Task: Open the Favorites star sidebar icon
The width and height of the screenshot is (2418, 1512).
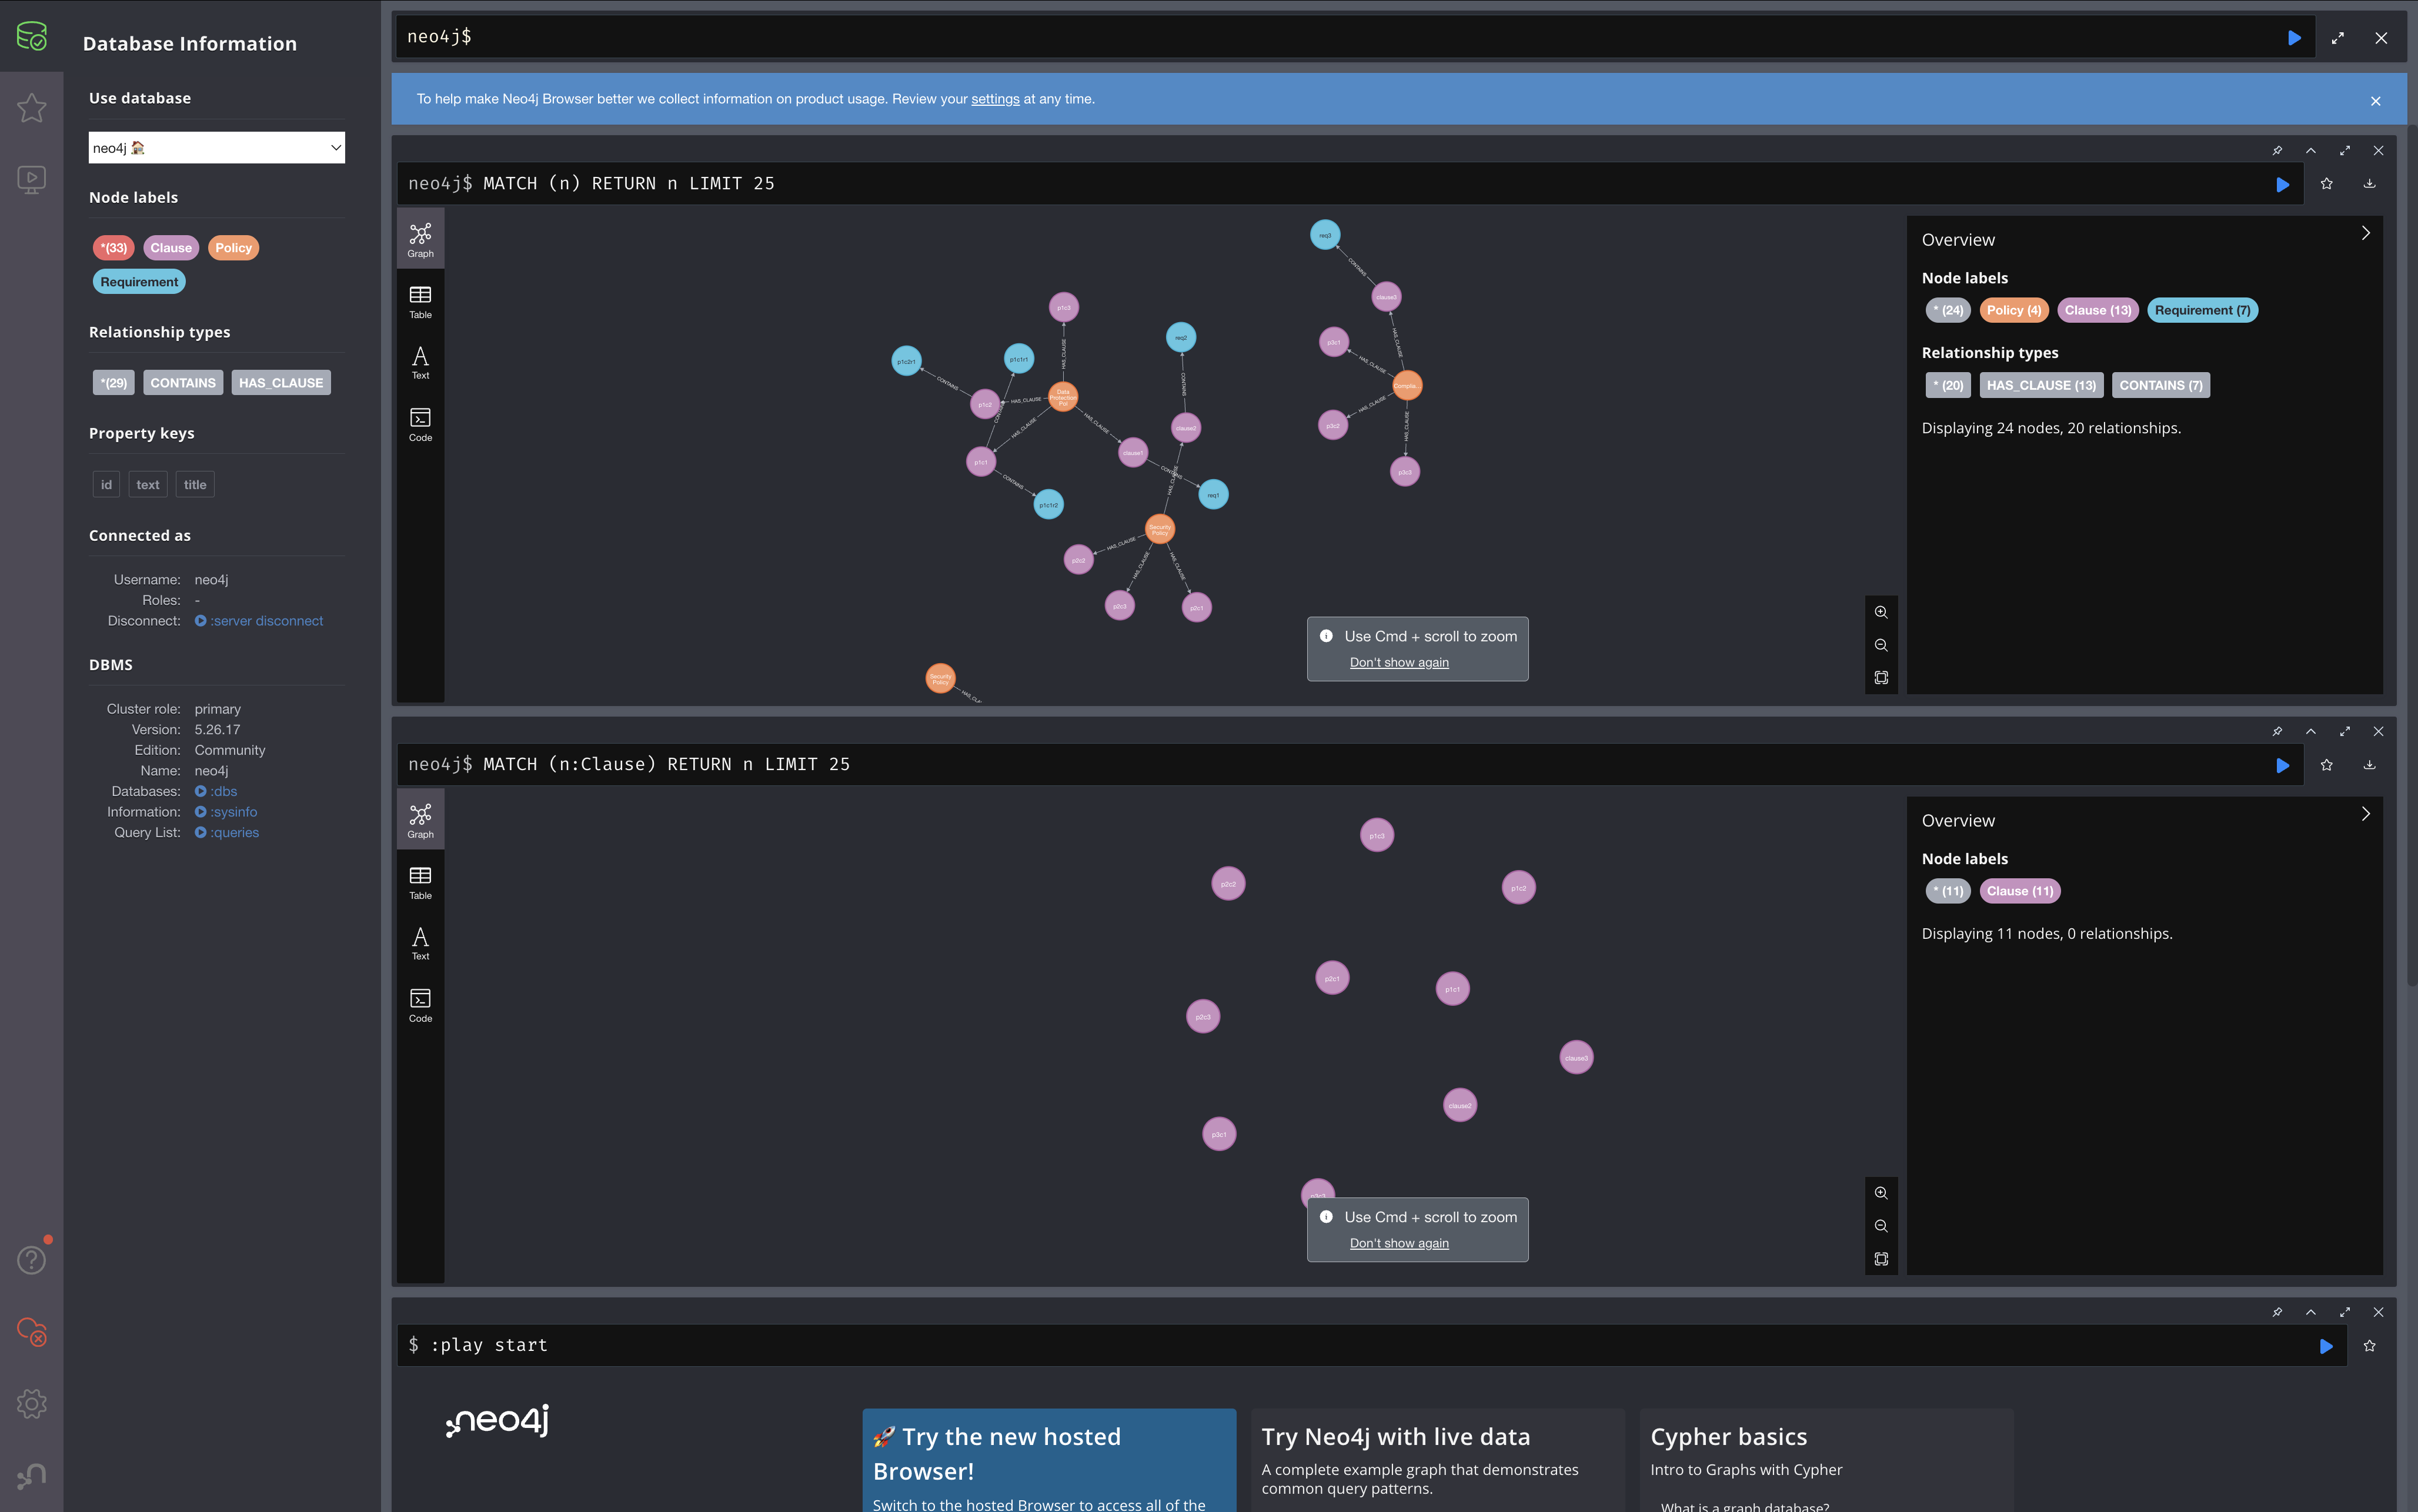Action: pyautogui.click(x=32, y=108)
